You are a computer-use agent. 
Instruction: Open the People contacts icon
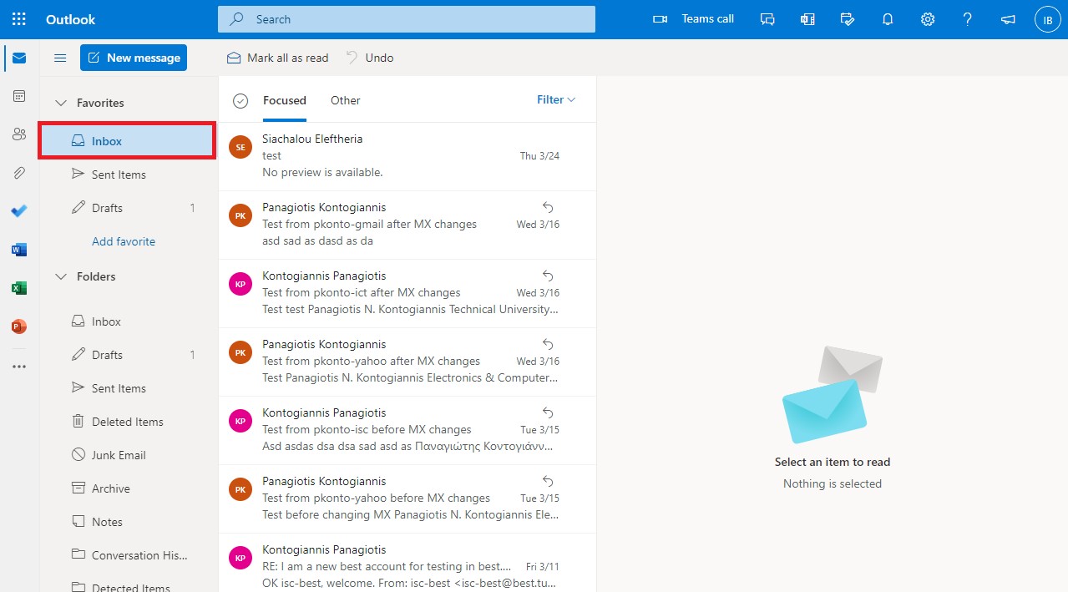(x=19, y=134)
